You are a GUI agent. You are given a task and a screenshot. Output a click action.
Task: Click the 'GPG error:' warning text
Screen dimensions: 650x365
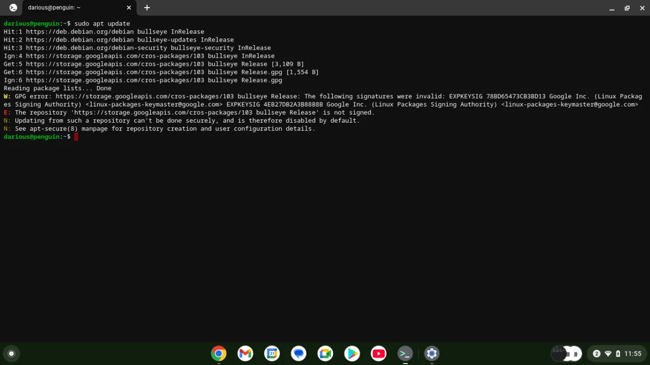[33, 96]
